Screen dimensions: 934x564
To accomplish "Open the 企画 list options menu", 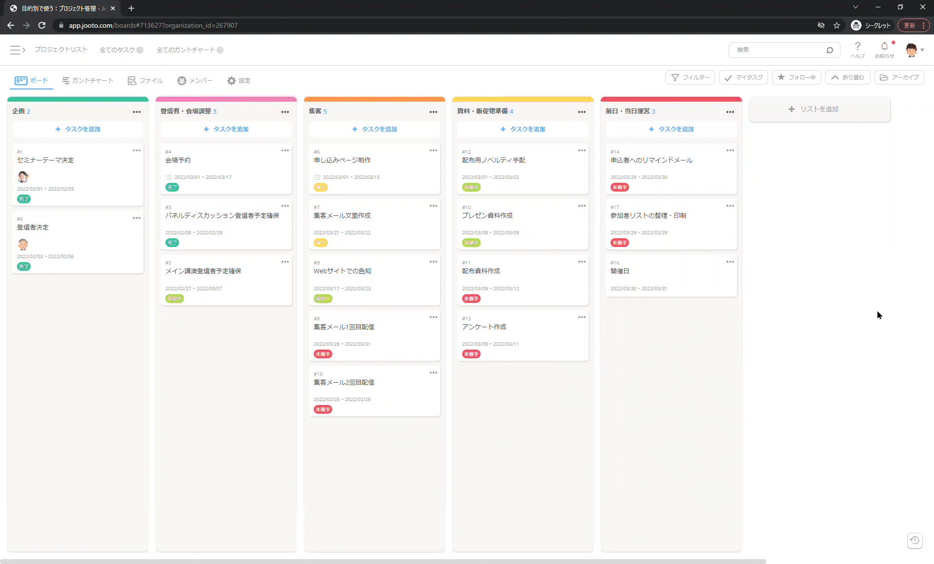I will [137, 112].
